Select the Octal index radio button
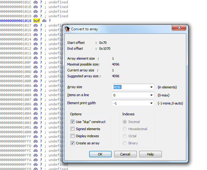Viewport: 207px width, 170px height. click(125, 136)
